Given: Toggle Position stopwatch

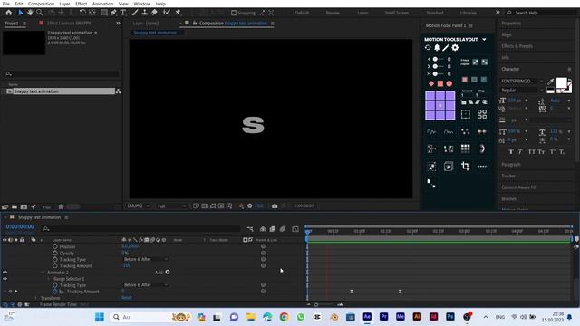Looking at the screenshot, I should (x=55, y=246).
